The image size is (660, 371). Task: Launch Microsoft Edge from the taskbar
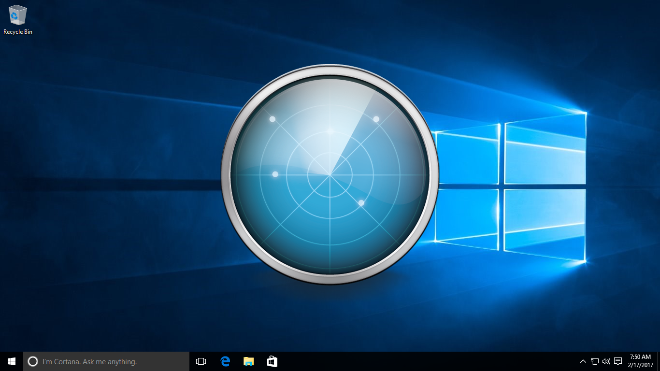point(225,361)
